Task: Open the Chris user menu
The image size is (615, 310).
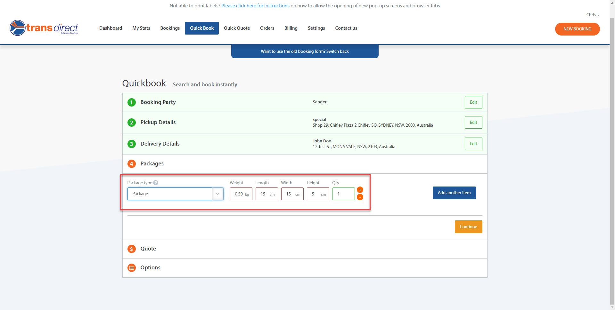Action: click(593, 15)
